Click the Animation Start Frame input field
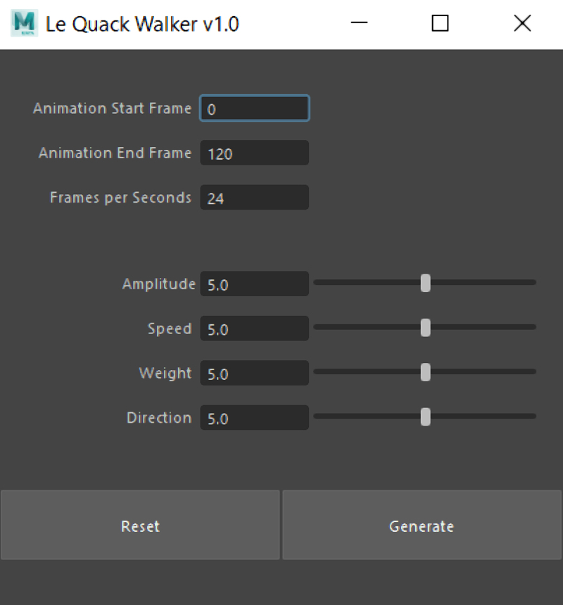Viewport: 563px width, 605px height. (x=255, y=109)
